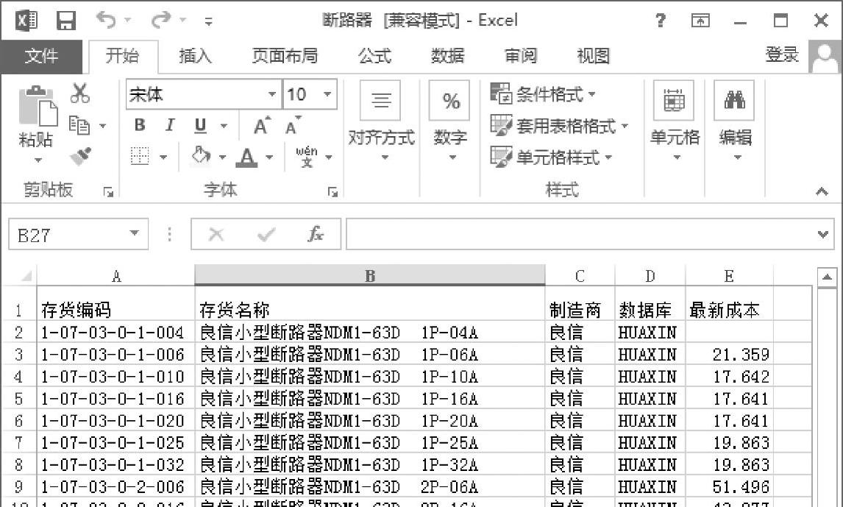Screen dimensions: 843x507
Task: Open the Font Color dropdown arrow
Action: [x=269, y=157]
